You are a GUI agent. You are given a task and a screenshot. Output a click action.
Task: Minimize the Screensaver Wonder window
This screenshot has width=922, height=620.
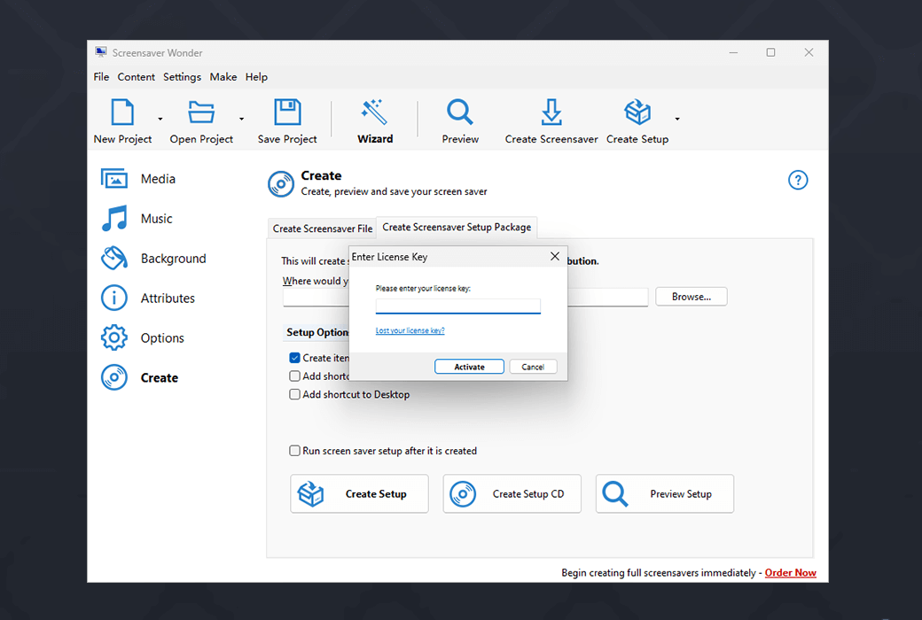pos(733,52)
